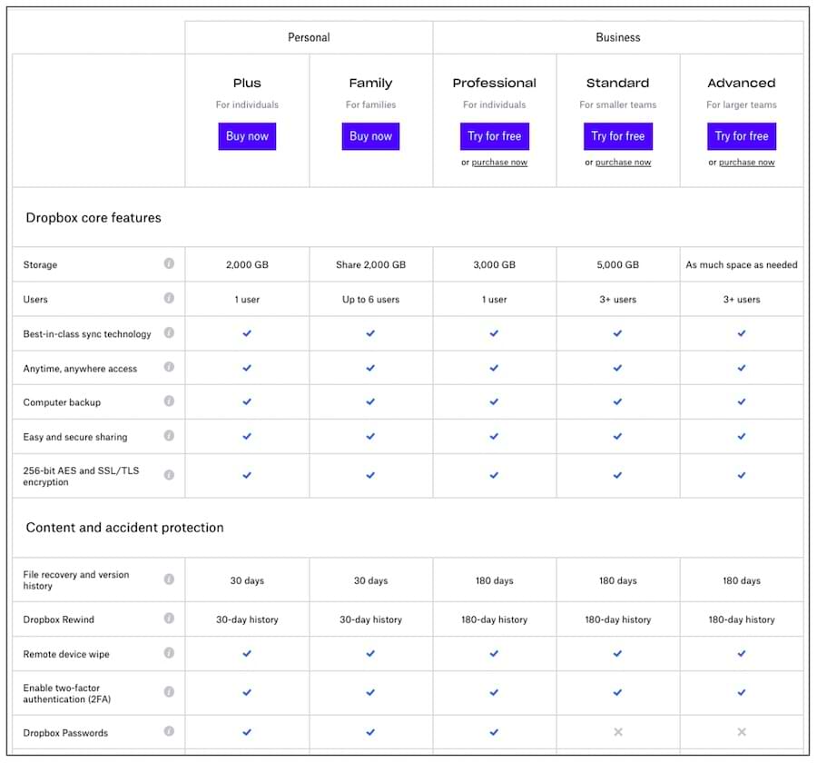Click the Standard plan 3+ users cell
The height and width of the screenshot is (763, 817).
(618, 300)
